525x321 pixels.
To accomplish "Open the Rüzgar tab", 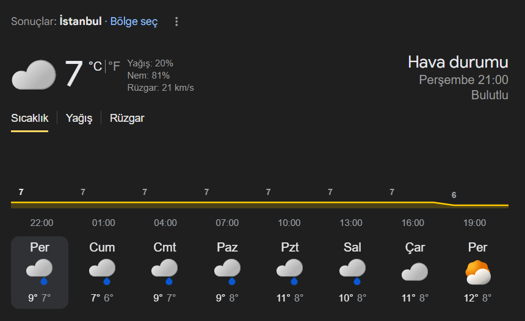I will 127,118.
